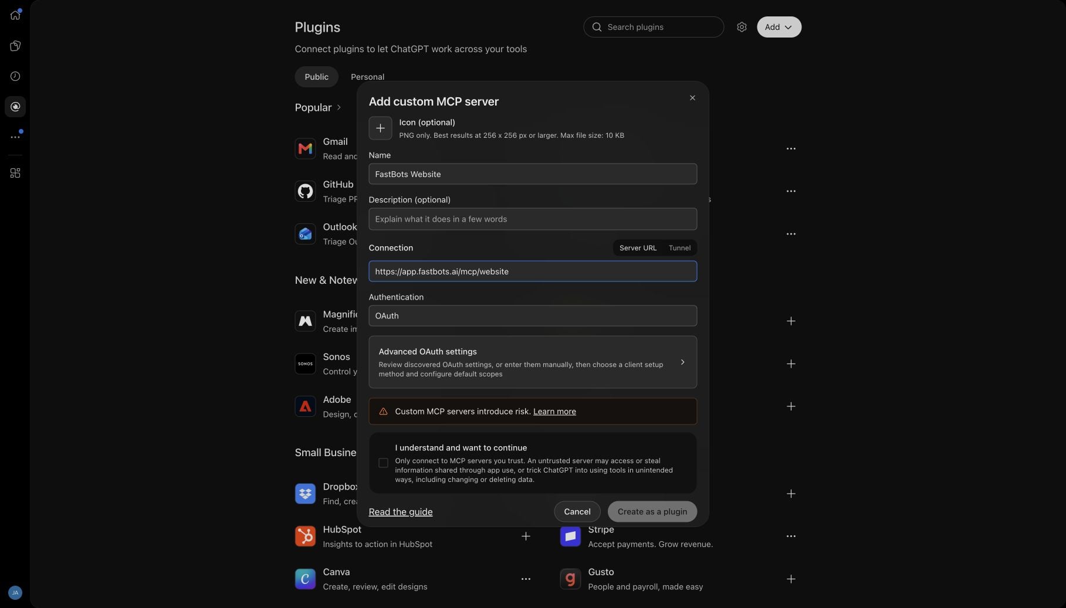Screen dimensions: 1066x608
Task: Click the three-dots more icon in the sidebar
Action: 15,137
